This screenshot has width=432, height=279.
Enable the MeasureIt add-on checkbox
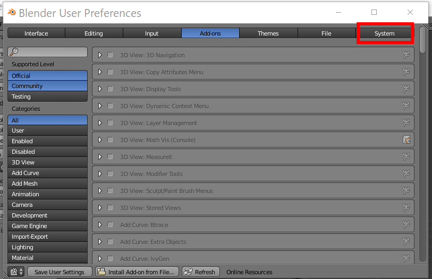pyautogui.click(x=110, y=156)
